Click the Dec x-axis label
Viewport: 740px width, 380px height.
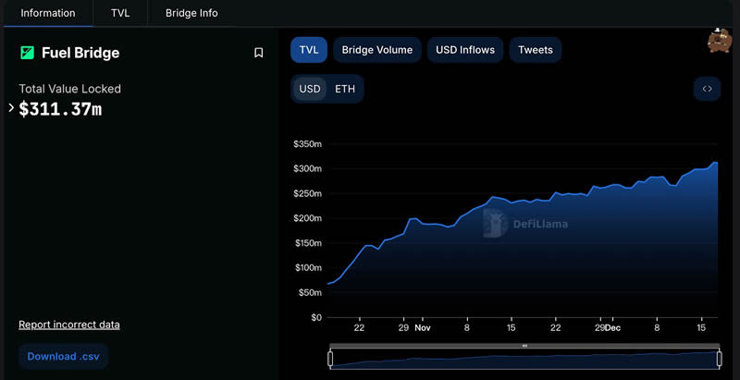[613, 327]
